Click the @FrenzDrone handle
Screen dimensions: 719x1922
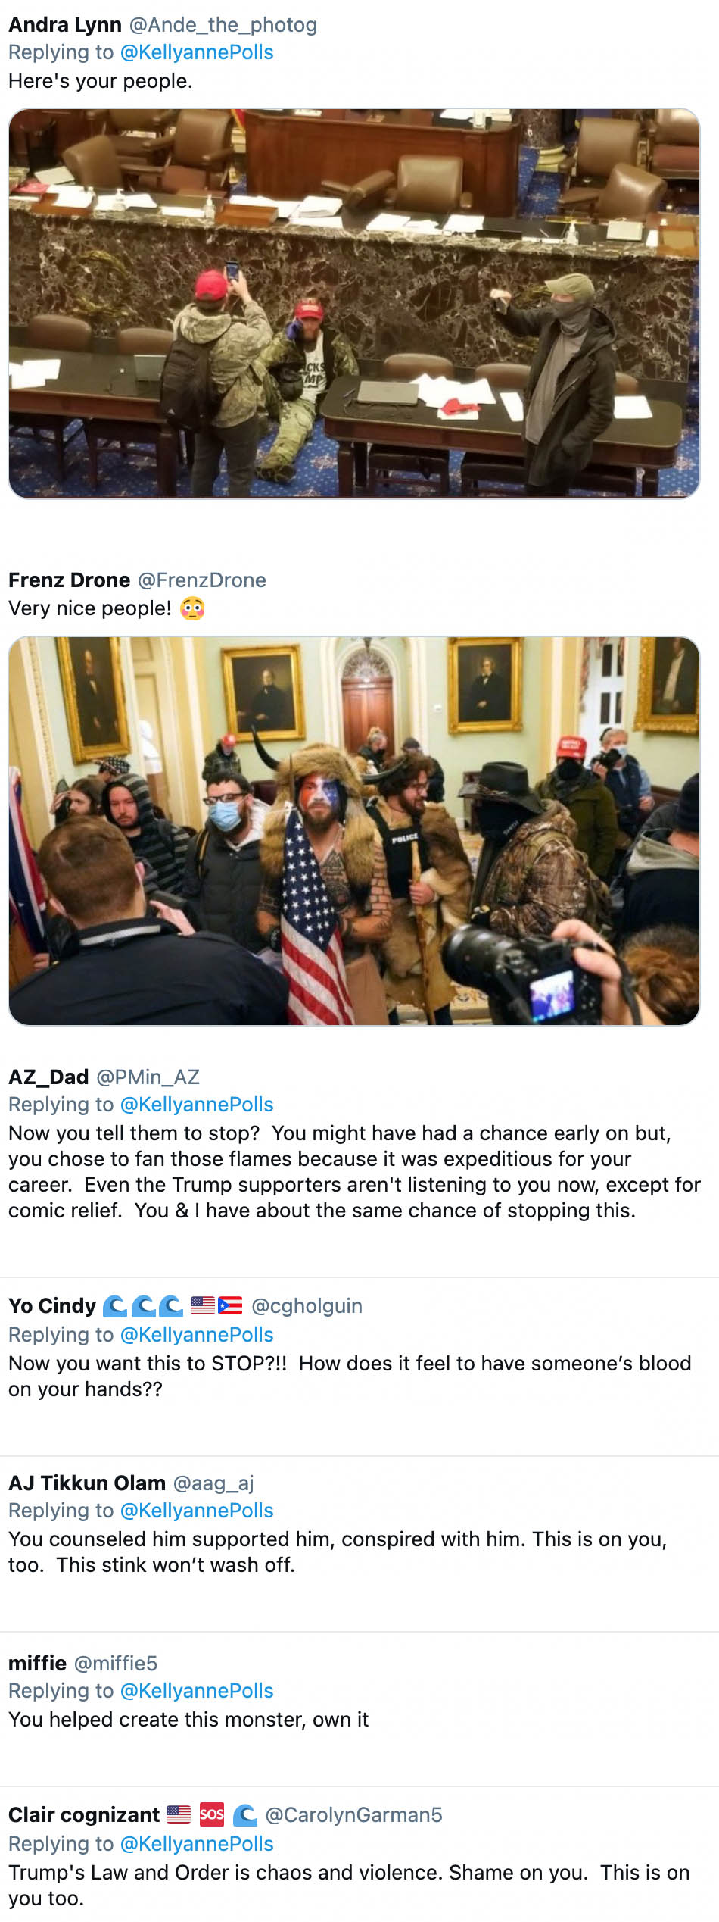pyautogui.click(x=202, y=580)
